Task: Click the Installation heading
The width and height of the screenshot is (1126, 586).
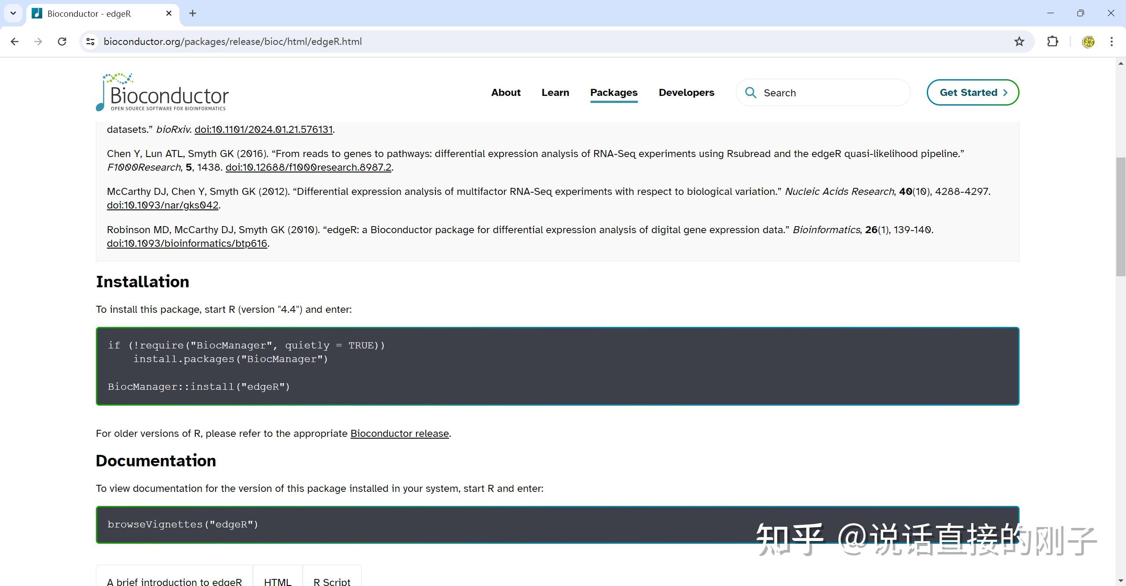Action: click(x=143, y=282)
